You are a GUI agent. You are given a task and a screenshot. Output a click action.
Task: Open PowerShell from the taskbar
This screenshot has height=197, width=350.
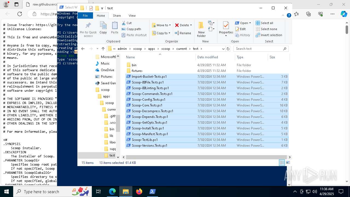153,192
